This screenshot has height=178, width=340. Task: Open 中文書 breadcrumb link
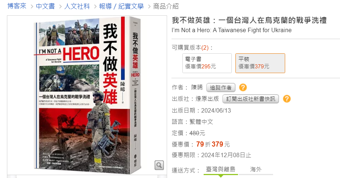45,6
